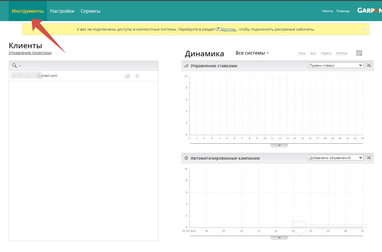This screenshot has width=382, height=252.
Task: Switch chart period to Месяцы
Action: tap(342, 53)
